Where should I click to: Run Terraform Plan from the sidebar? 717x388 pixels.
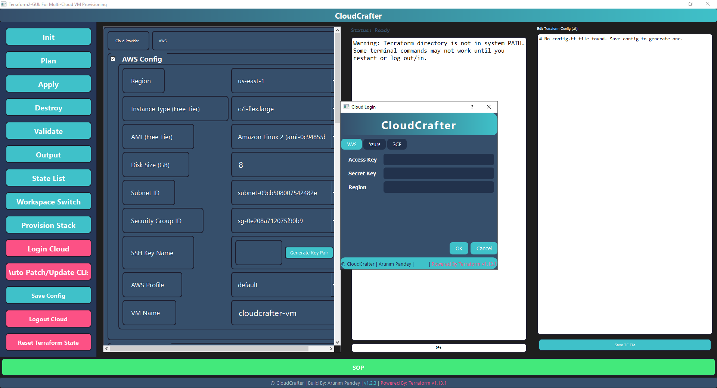coord(48,60)
